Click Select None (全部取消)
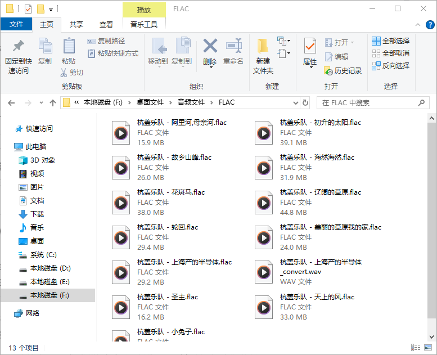 (x=390, y=53)
